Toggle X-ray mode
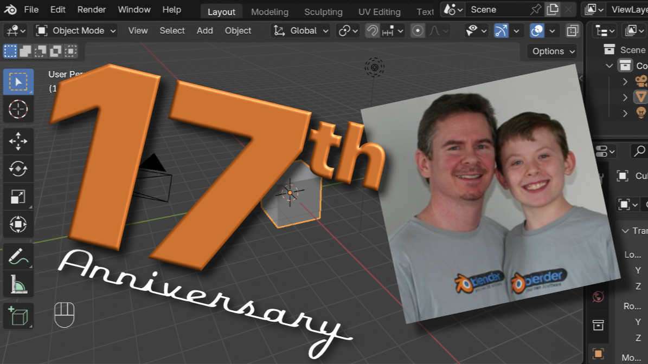Screen dimensions: 648x364 coord(573,30)
